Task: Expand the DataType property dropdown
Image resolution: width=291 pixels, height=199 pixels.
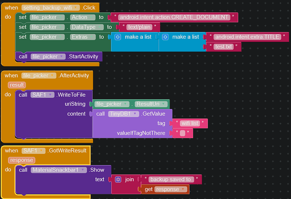Action: (x=100, y=27)
